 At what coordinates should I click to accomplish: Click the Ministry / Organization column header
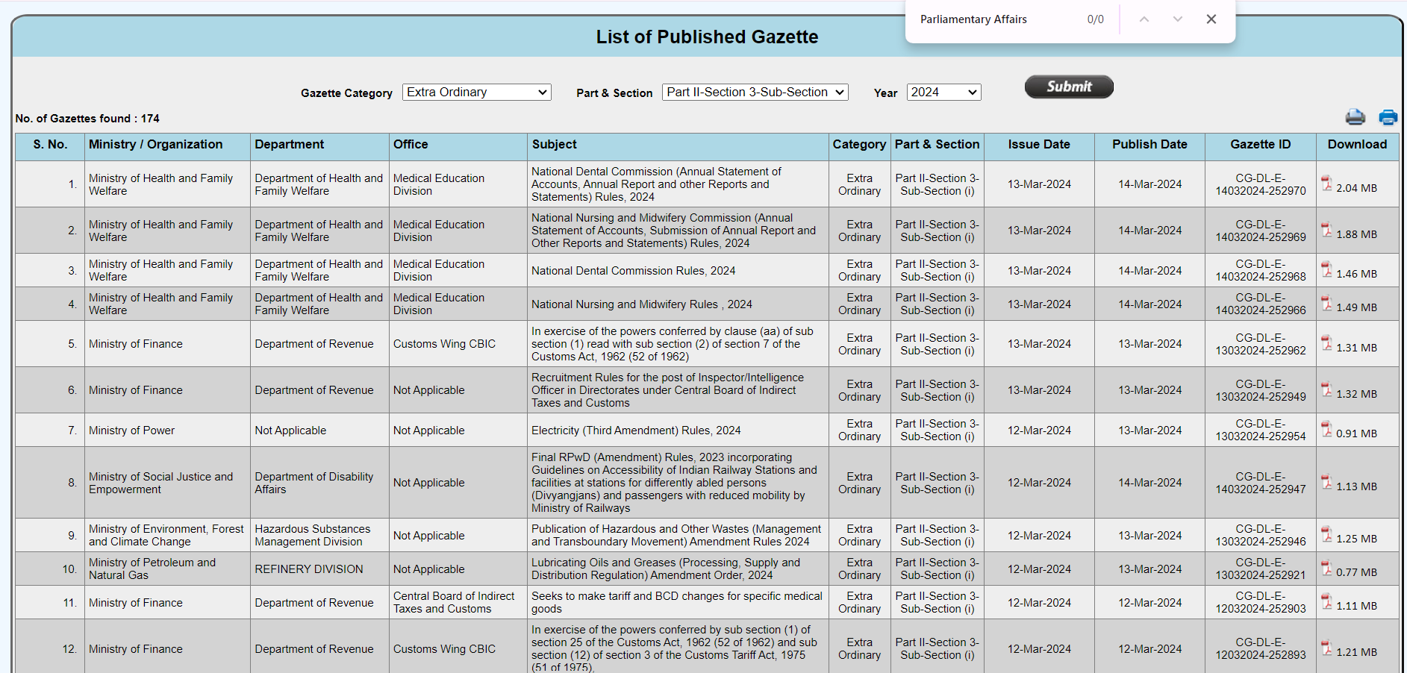(156, 145)
